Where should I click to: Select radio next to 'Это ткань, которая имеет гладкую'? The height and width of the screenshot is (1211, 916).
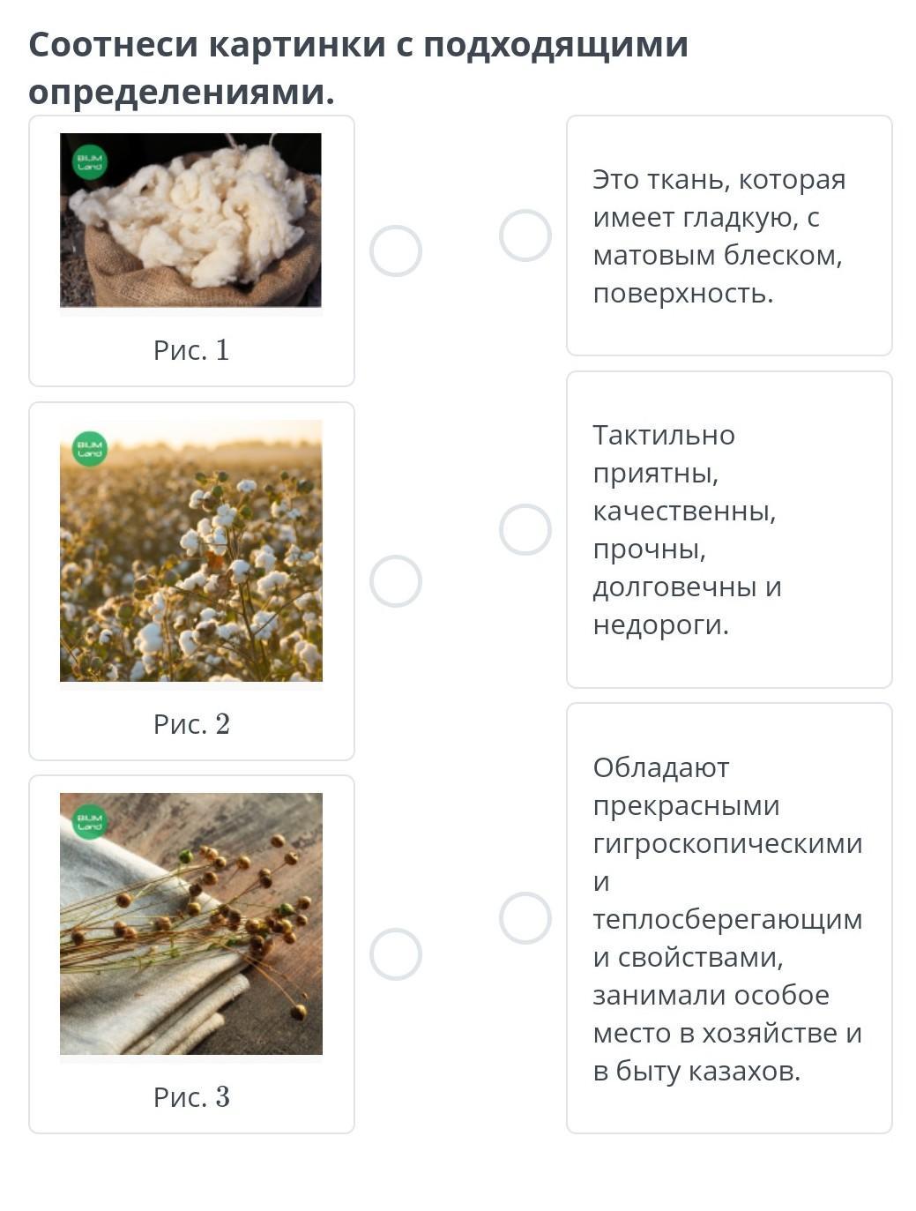point(525,235)
